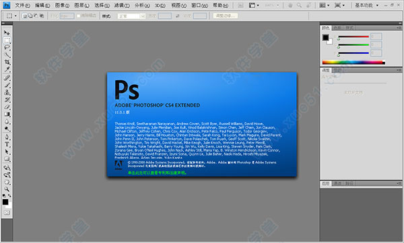The width and height of the screenshot is (404, 243).
Task: Click the green patent and legal notices link
Action: tap(157, 172)
